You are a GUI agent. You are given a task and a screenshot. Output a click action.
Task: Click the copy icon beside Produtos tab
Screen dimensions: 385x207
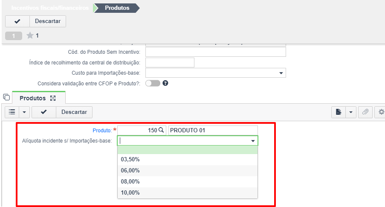pyautogui.click(x=7, y=97)
